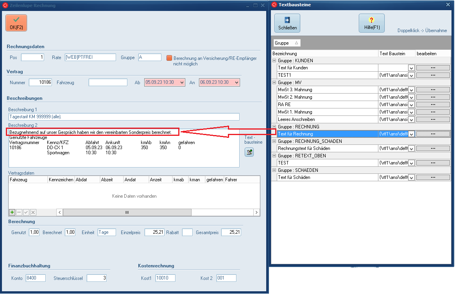Screen dimensions: 455x294
Task: Click edit button for RA RE row
Action: click(433, 105)
